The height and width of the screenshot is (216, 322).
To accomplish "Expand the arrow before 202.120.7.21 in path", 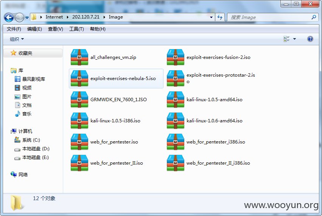I will point(68,17).
